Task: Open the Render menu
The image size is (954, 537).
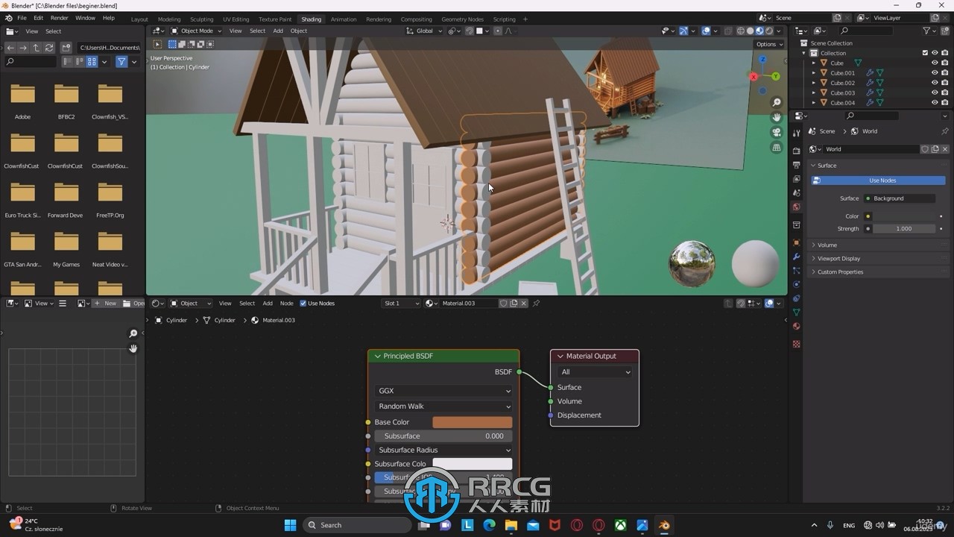Action: click(x=60, y=18)
